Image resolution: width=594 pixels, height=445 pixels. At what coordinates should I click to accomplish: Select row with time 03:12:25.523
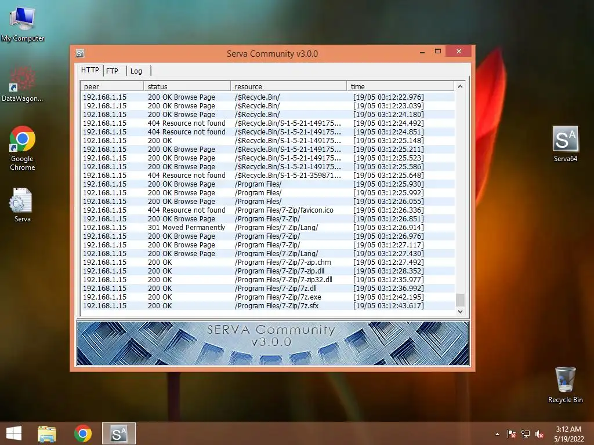point(268,158)
